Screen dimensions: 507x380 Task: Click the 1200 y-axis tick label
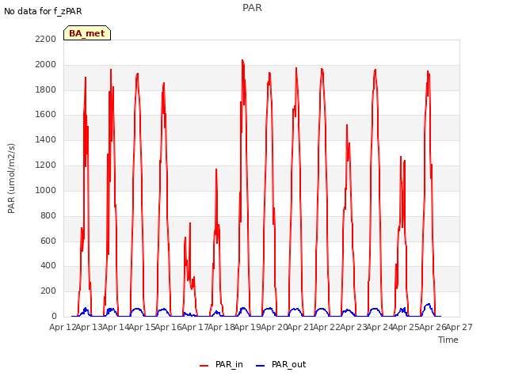(x=46, y=165)
